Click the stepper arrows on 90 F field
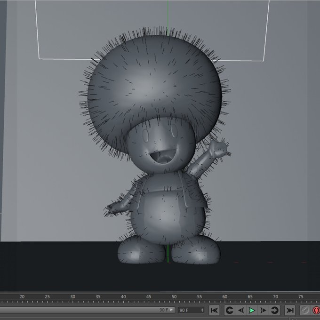320x320 pixels. (x=202, y=310)
